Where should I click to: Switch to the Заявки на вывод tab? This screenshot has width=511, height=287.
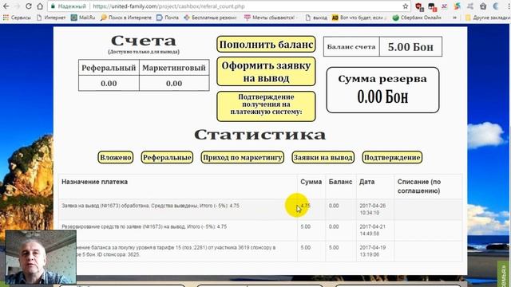click(x=323, y=157)
